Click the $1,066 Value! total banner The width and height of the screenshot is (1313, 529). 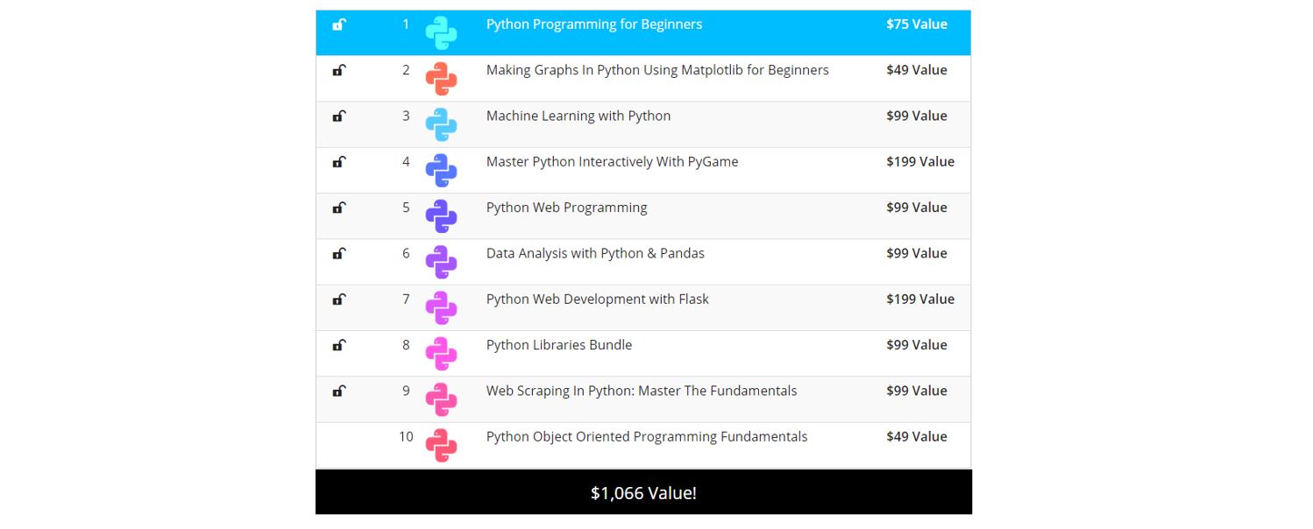pos(643,493)
